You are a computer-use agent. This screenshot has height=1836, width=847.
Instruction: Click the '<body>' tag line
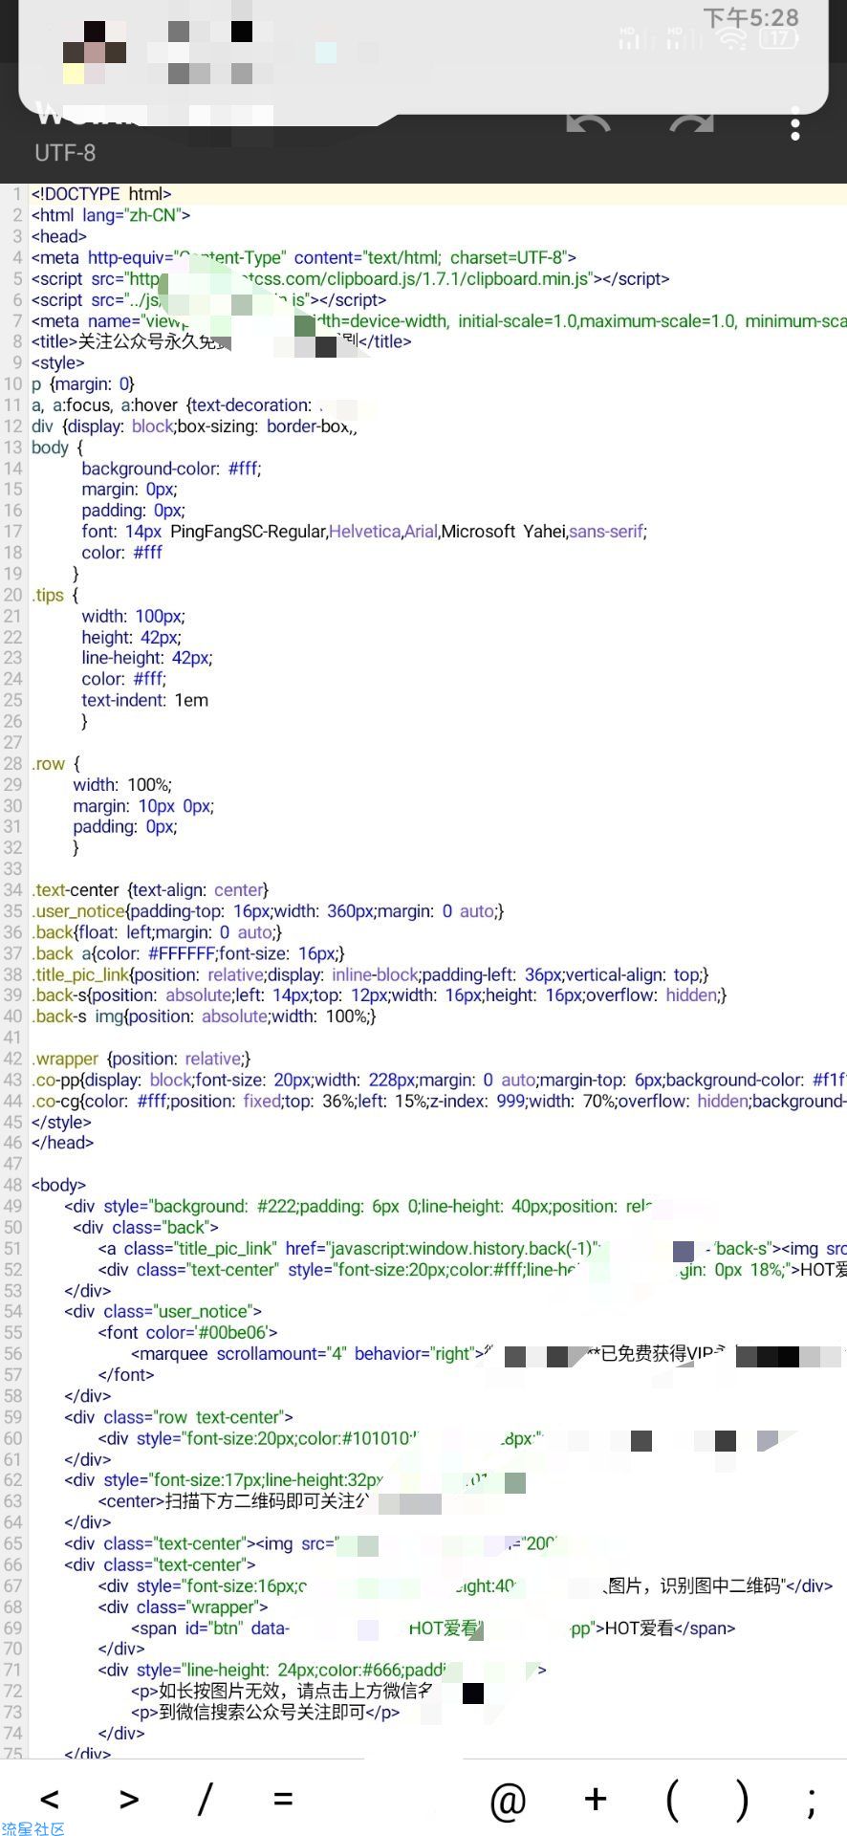(58, 1185)
